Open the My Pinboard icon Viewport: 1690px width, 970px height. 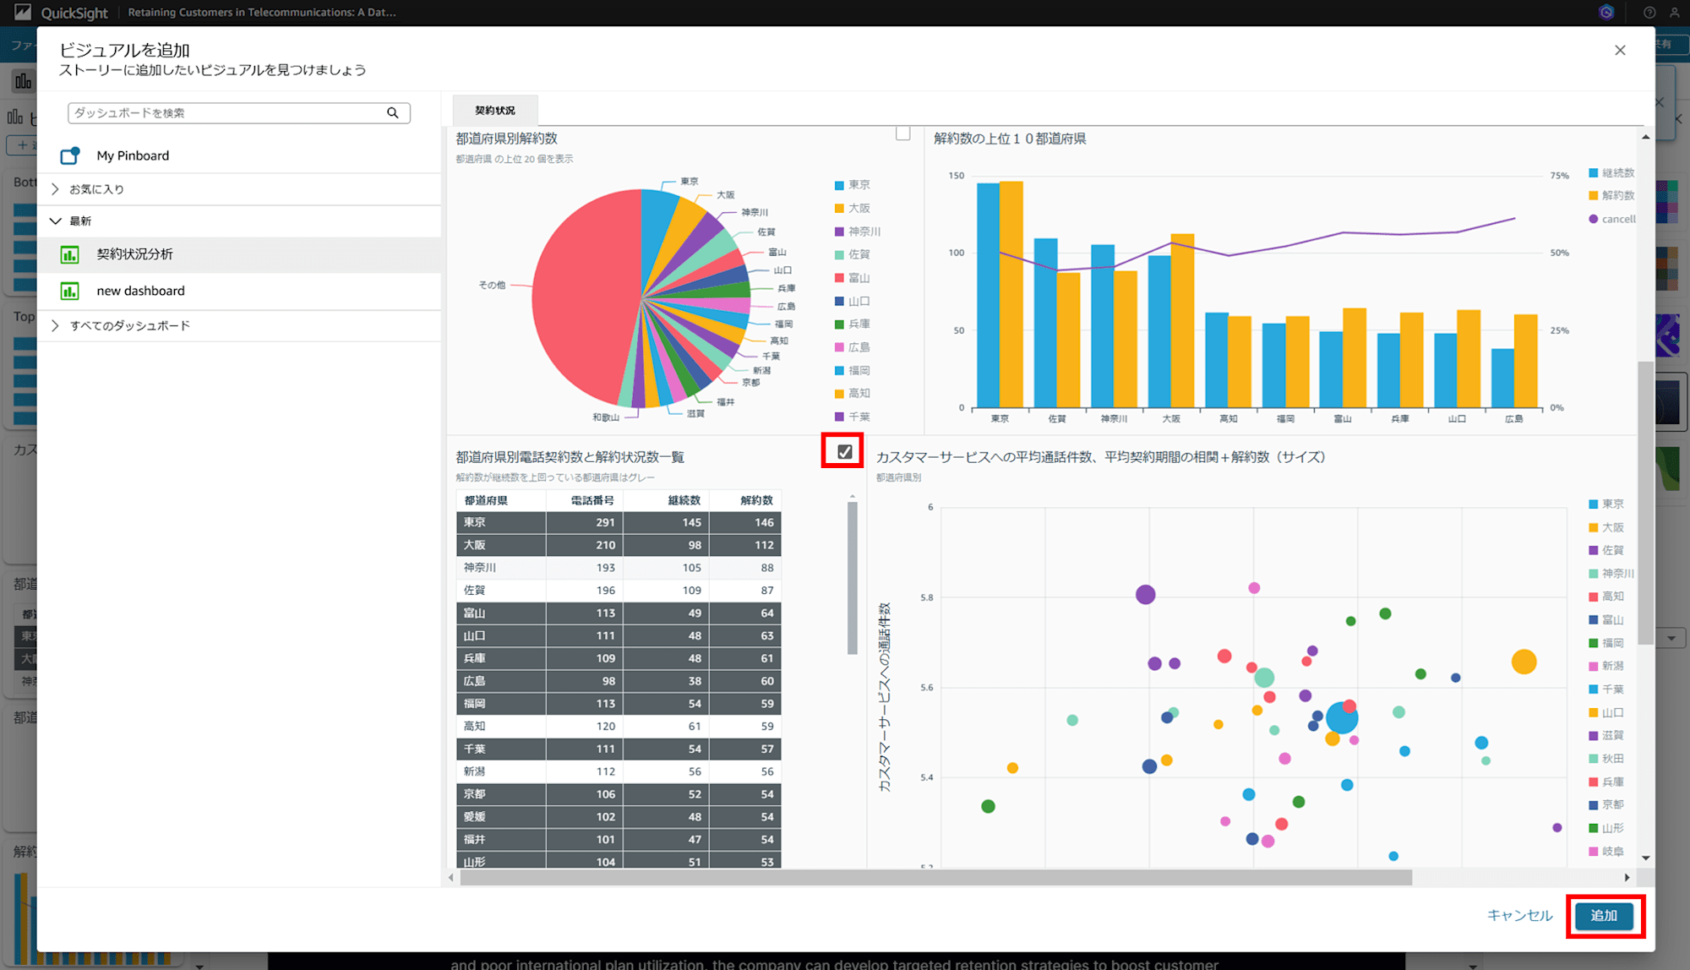pos(70,155)
